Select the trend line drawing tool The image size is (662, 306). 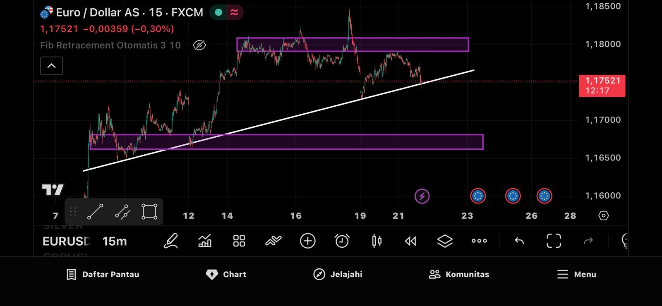[x=95, y=212]
